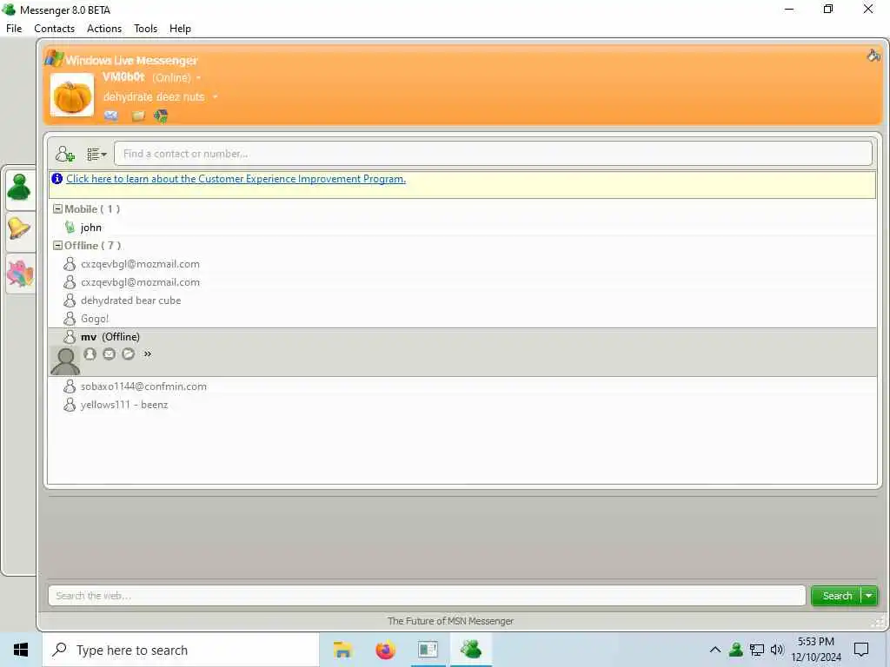Click the green Search button
890x667 pixels.
click(837, 596)
